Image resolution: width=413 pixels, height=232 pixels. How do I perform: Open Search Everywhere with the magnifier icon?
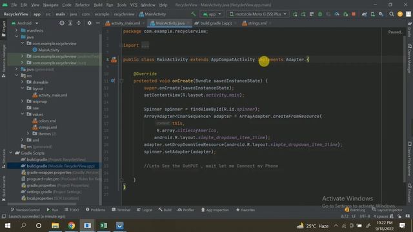(x=392, y=14)
